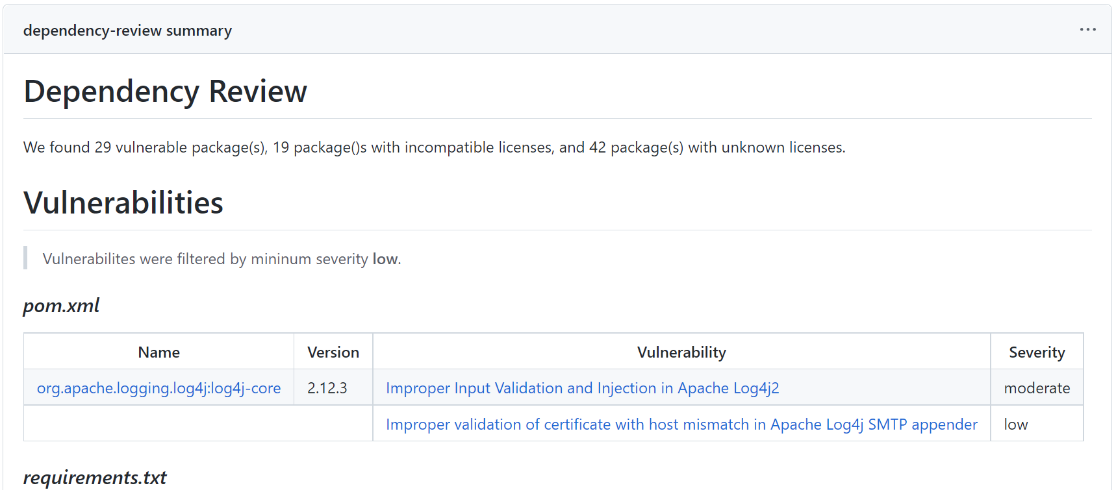Click the Dependency Review heading

pos(166,92)
